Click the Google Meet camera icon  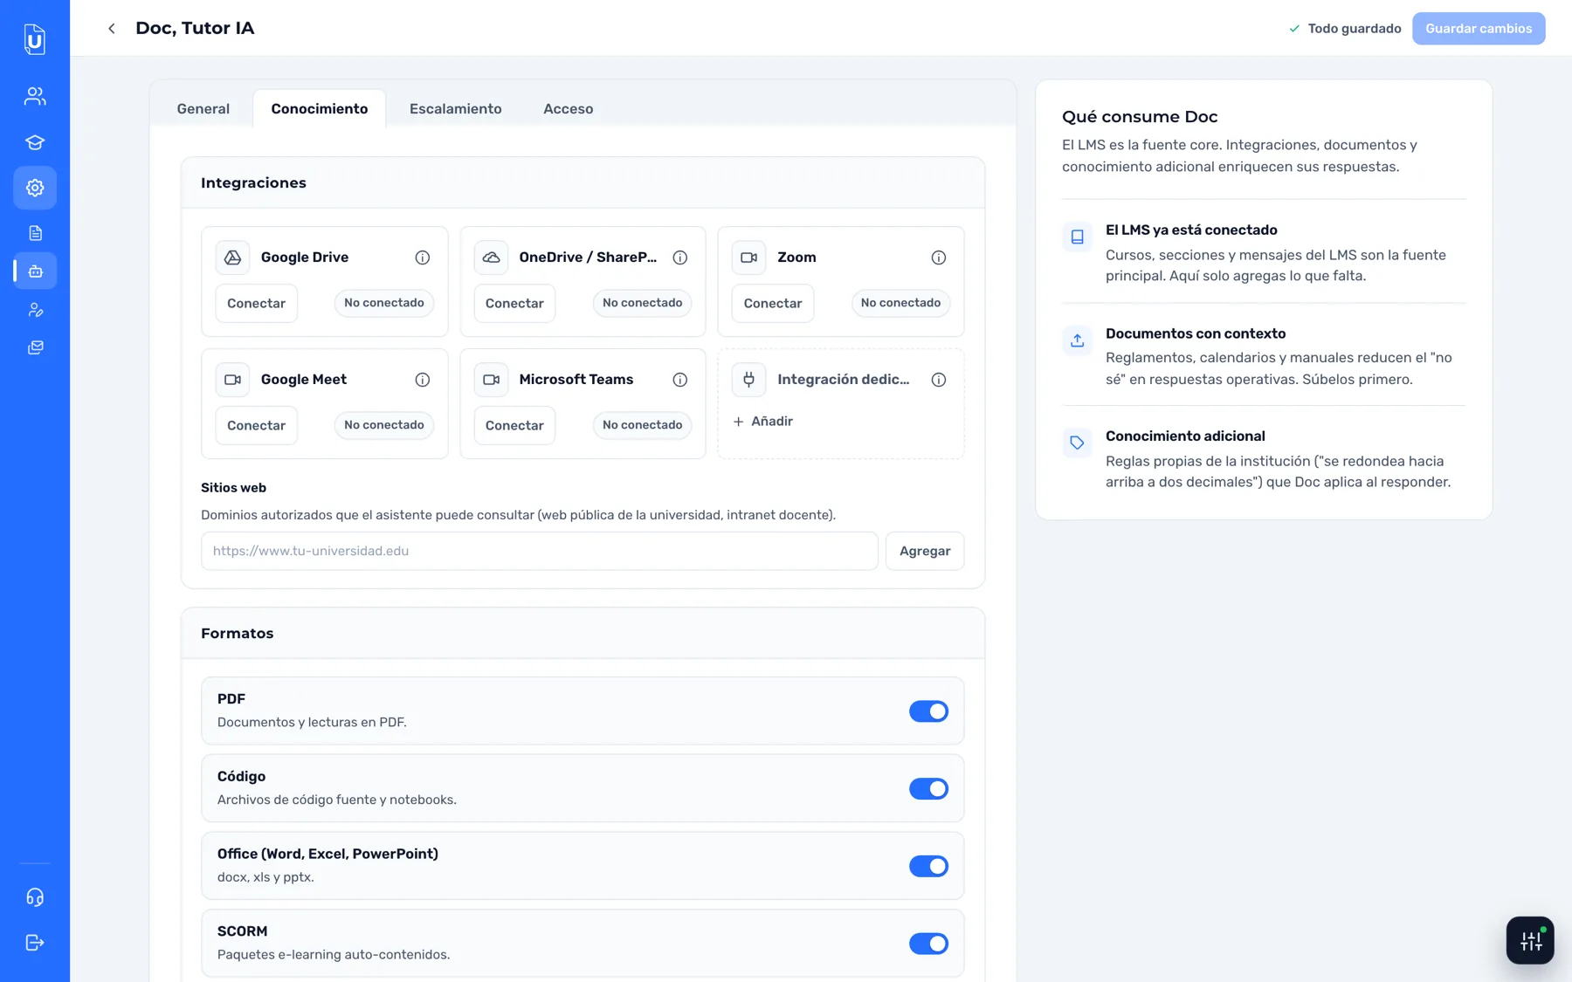232,380
